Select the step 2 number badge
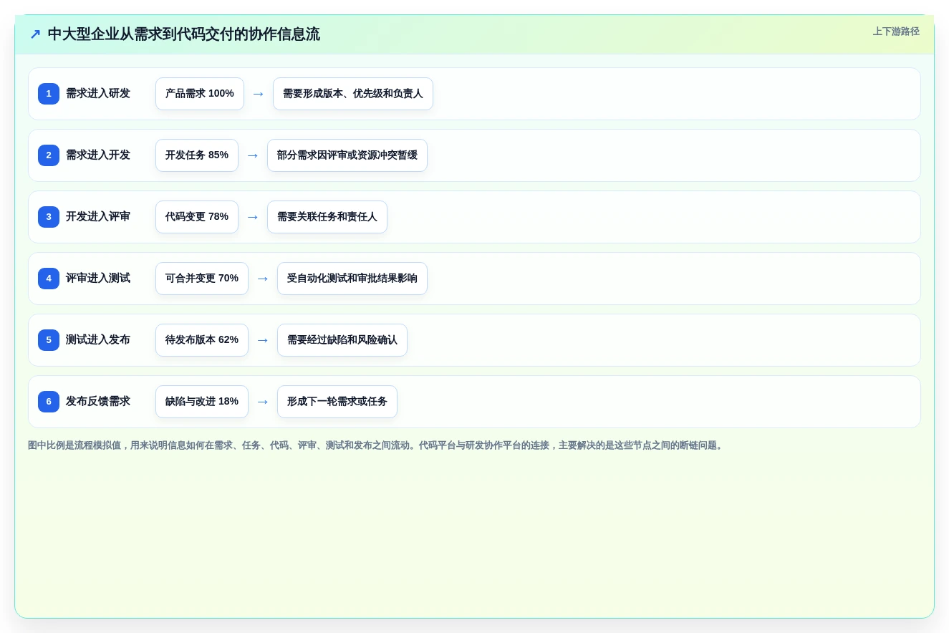This screenshot has height=633, width=949. pos(49,155)
